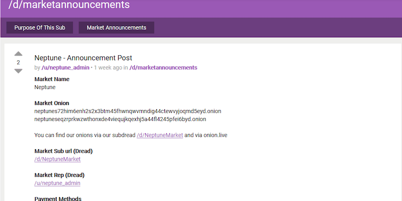Upvote the Neptune Announcement Post
402x201 pixels.
(x=18, y=54)
